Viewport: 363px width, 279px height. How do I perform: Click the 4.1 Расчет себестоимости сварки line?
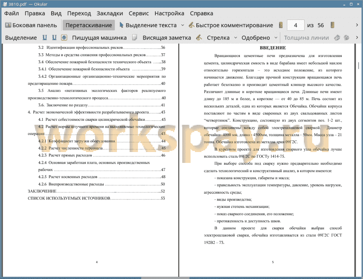(102, 119)
